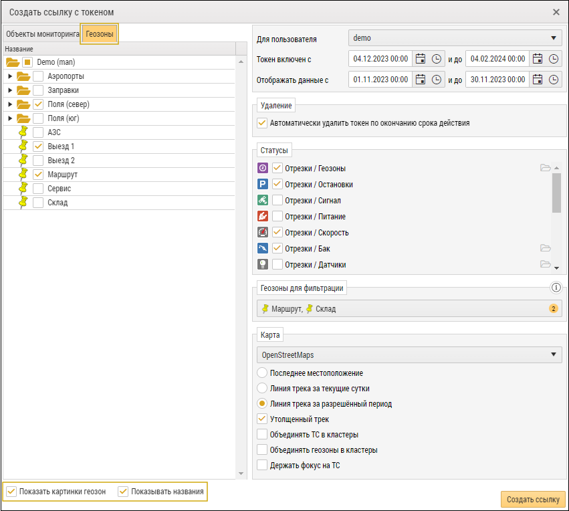The image size is (569, 511).
Task: Open calendar for display data start 01.11.2023
Action: [x=420, y=80]
